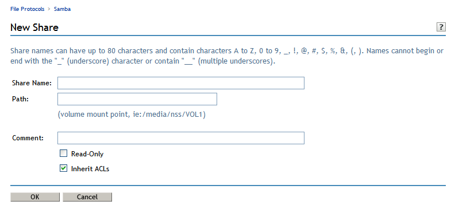This screenshot has width=455, height=209.
Task: Click the Read-Only label text
Action: pyautogui.click(x=87, y=154)
